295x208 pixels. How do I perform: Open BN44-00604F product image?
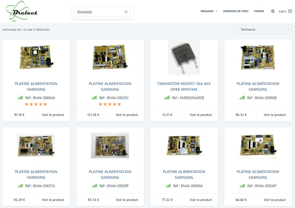point(258,146)
